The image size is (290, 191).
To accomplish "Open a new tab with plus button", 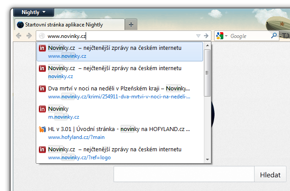I will click(131, 25).
